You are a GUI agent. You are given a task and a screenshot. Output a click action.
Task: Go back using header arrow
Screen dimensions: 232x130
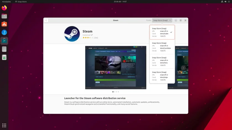pos(46,20)
